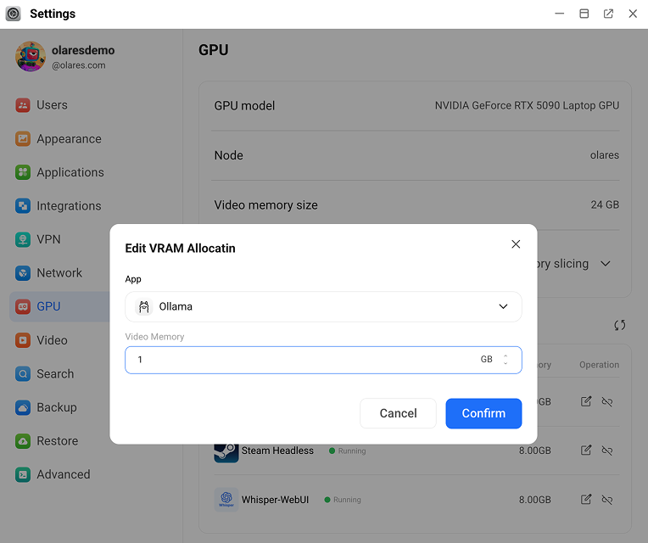Click the Appearance sidebar icon
Screen dimensions: 648x543
(x=23, y=139)
